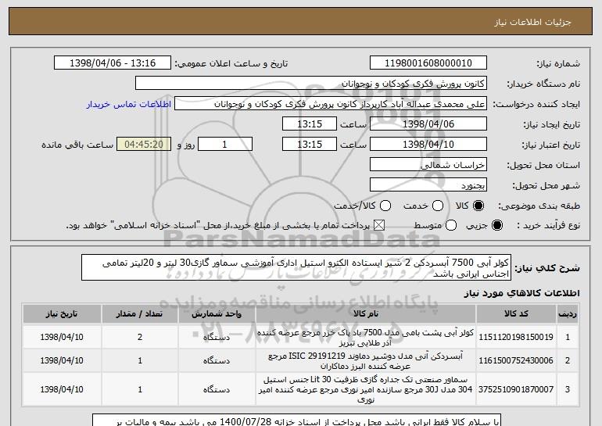Image resolution: width=602 pixels, height=426 pixels.
Task: Click the آبسردکن آنی product name cell
Action: (x=366, y=361)
